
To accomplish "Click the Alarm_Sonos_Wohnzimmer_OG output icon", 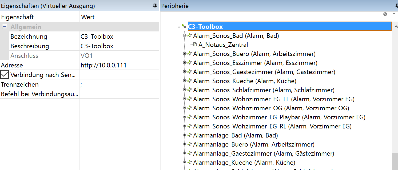I will click(x=190, y=108).
